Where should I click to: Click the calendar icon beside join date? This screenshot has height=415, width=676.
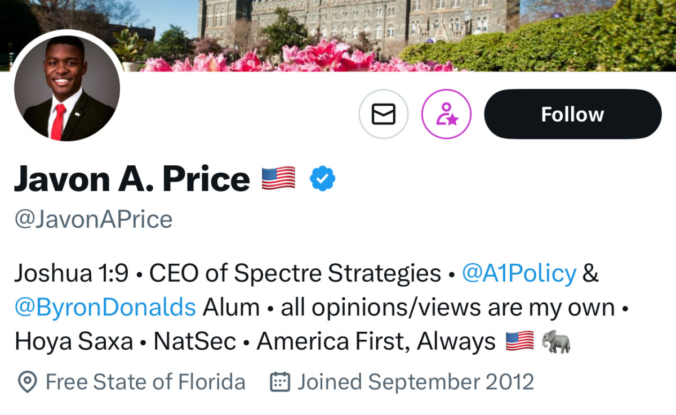pos(280,382)
